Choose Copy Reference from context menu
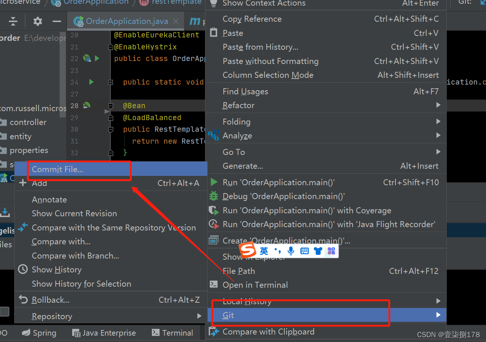This screenshot has width=486, height=342. (327, 19)
